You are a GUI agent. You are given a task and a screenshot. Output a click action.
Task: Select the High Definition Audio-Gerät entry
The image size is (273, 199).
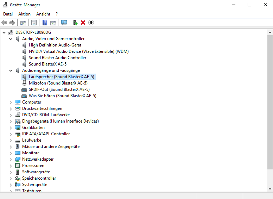tap(55, 45)
